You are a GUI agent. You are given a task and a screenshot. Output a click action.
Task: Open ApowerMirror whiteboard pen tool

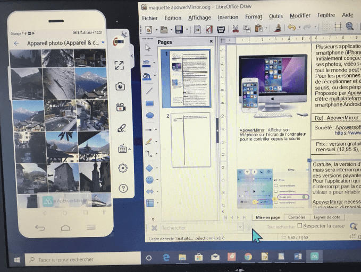121,127
